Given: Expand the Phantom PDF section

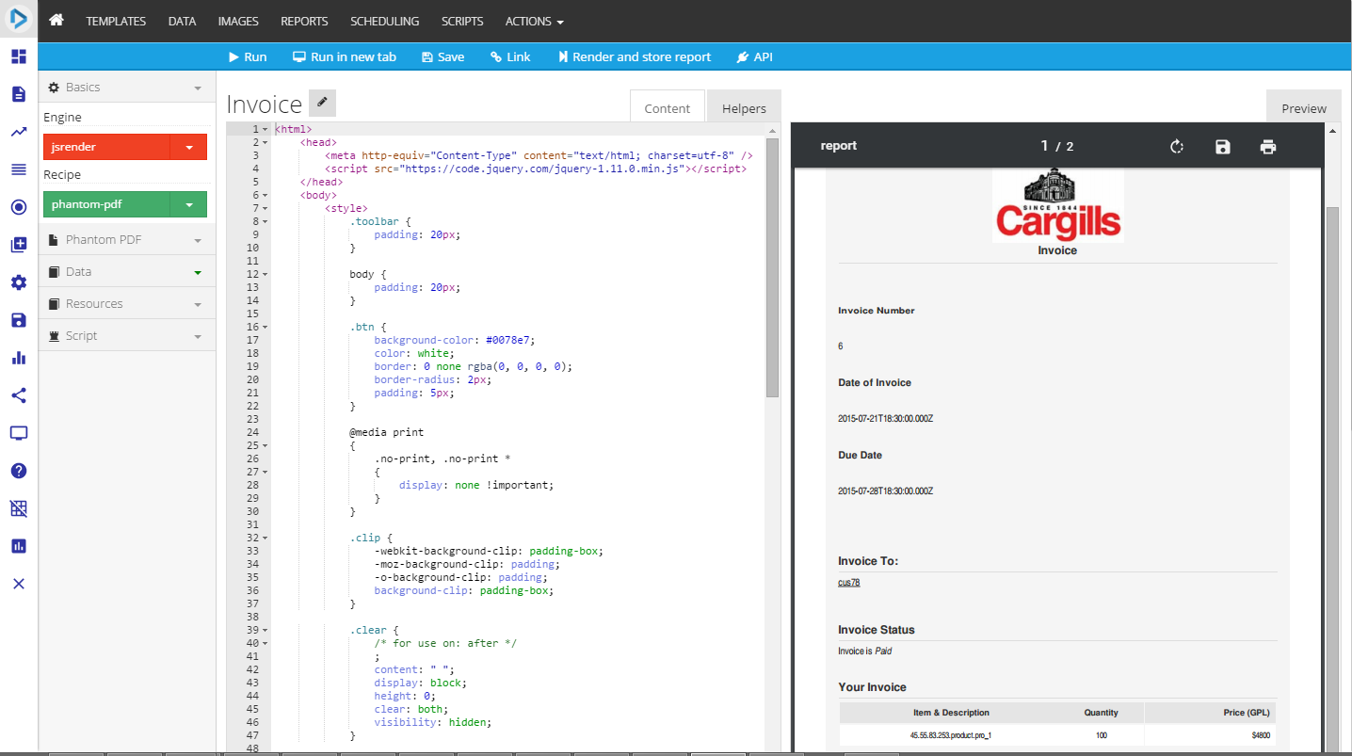Looking at the screenshot, I should [x=127, y=239].
